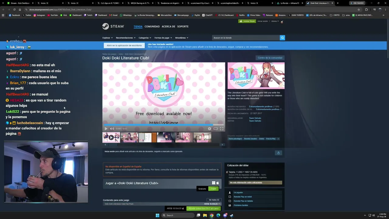
Task: Switch to the MOZA Racing en X tab
Action: (x=140, y=3)
